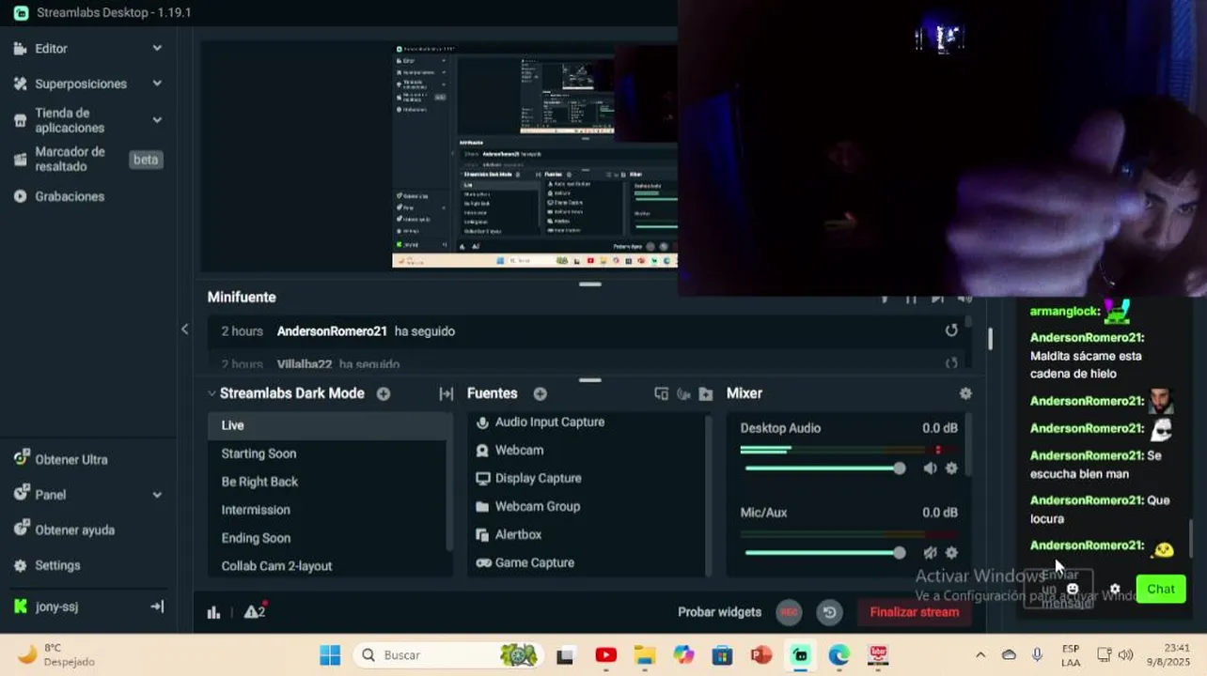Collapse the side navigation with arrow

click(184, 329)
